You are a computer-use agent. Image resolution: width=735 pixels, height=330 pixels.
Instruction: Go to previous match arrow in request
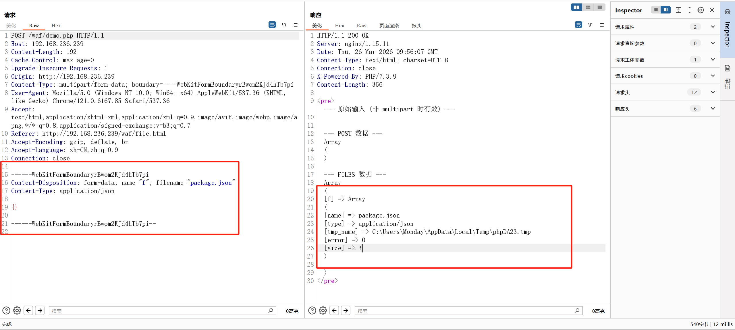click(x=28, y=310)
